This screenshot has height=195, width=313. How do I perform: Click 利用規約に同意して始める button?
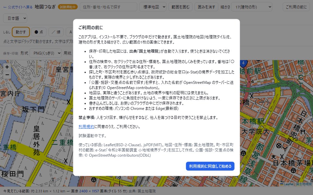(x=210, y=166)
